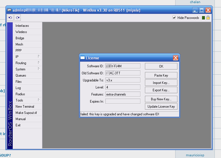This screenshot has height=158, width=221.
Task: Select Exit in the sidebar menu
Action: 27,125
